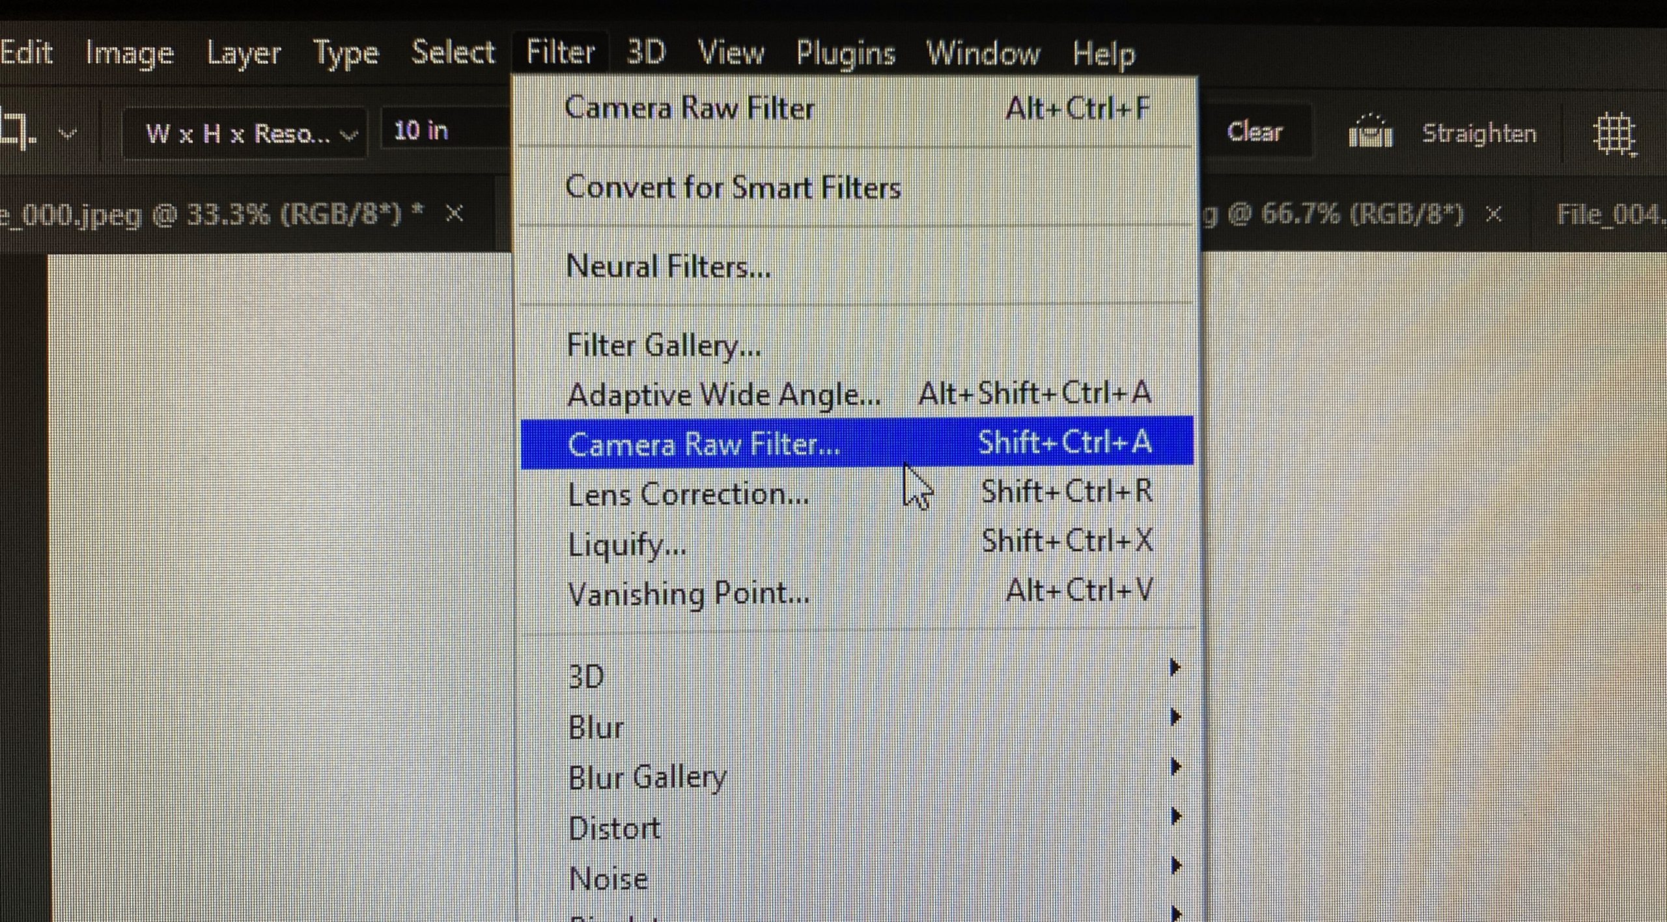Open crop tool preset dropdown arrow

68,134
